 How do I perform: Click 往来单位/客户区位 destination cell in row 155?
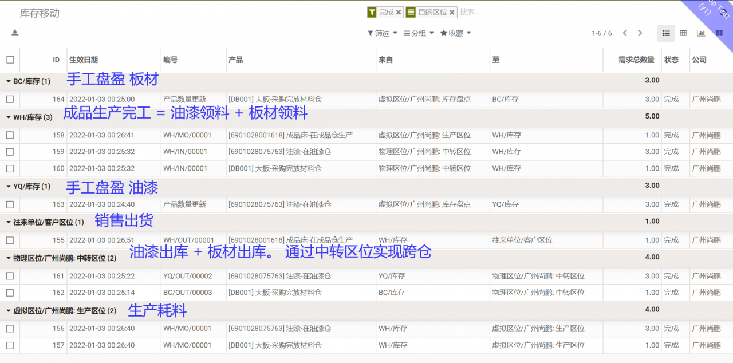pos(522,240)
